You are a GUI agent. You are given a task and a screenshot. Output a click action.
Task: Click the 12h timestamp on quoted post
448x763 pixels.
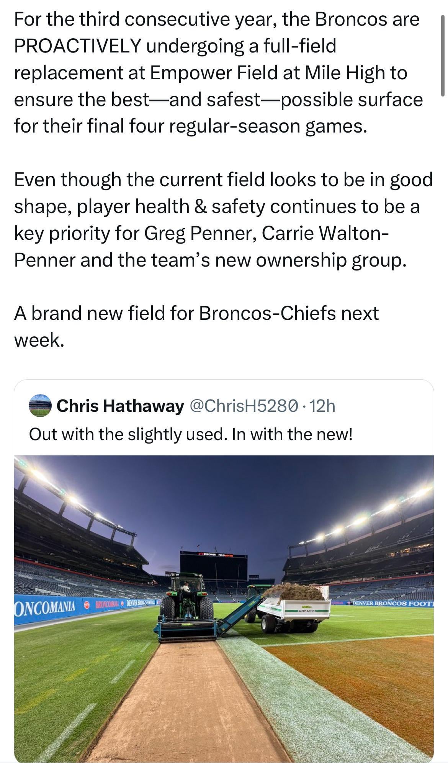322,406
